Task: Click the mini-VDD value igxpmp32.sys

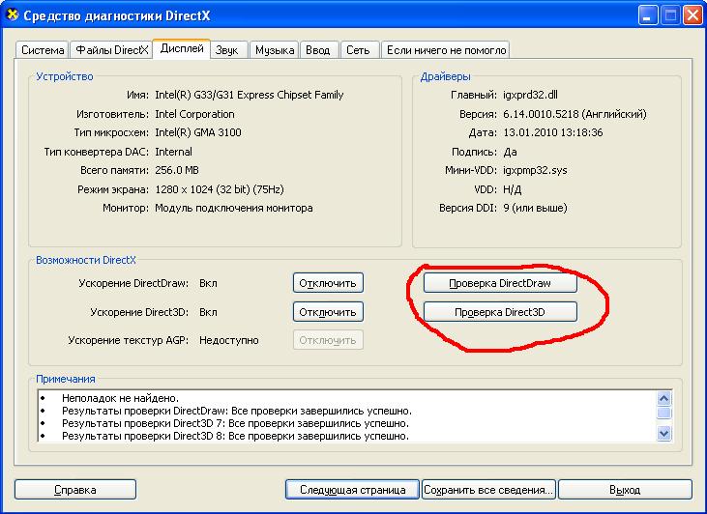Action: (535, 171)
